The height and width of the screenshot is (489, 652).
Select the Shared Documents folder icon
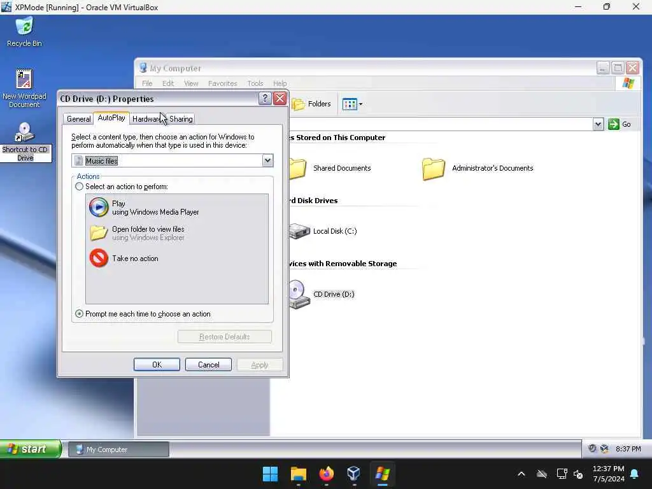tap(298, 168)
